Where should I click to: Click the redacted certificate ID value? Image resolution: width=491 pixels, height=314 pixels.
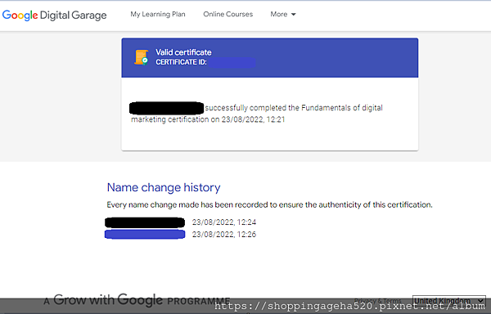232,62
